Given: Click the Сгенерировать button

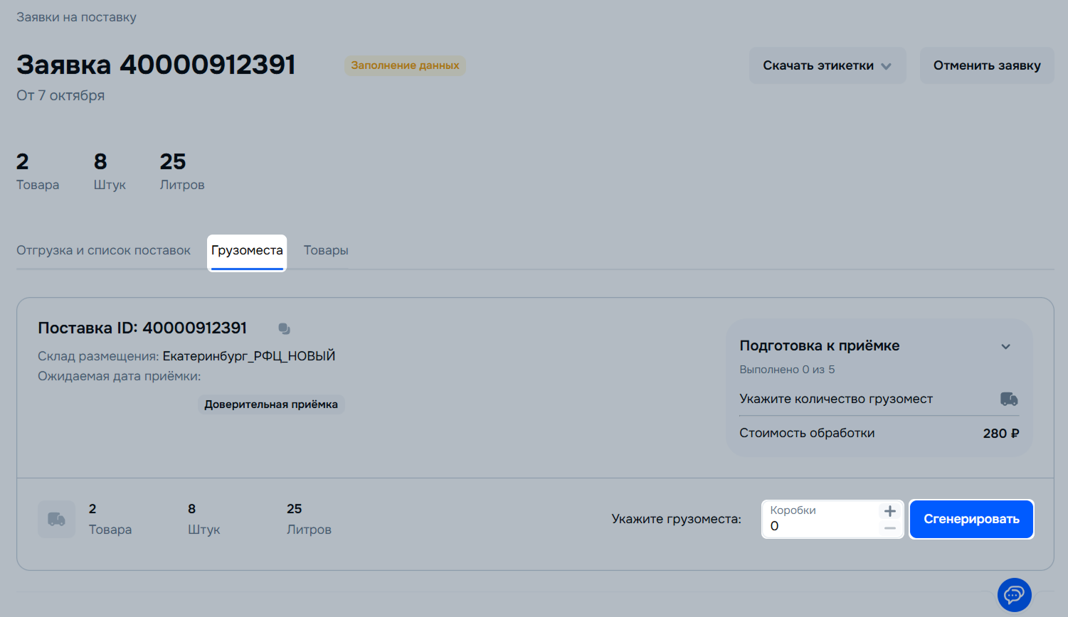Looking at the screenshot, I should (971, 520).
